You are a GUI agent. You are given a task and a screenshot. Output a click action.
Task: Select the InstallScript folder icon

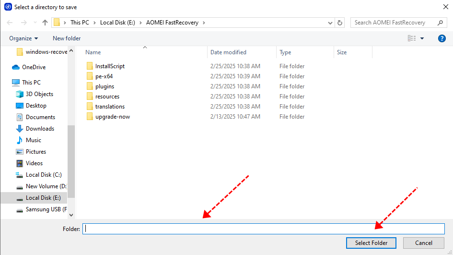(90, 66)
